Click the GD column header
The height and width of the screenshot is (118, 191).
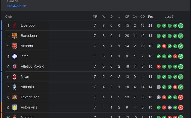[x=143, y=17]
